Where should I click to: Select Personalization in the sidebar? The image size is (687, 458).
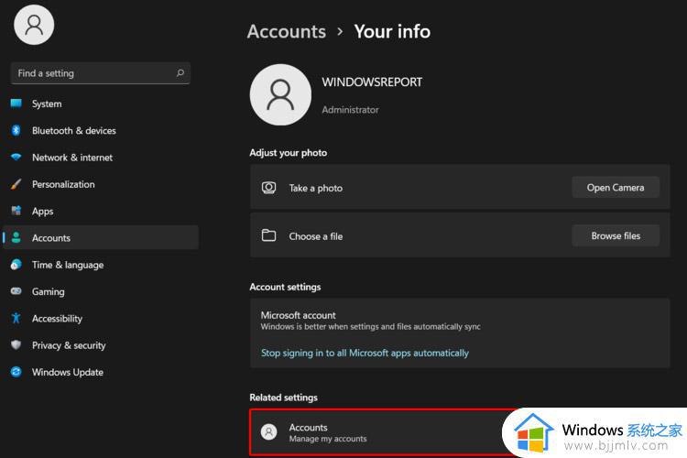[x=101, y=184]
